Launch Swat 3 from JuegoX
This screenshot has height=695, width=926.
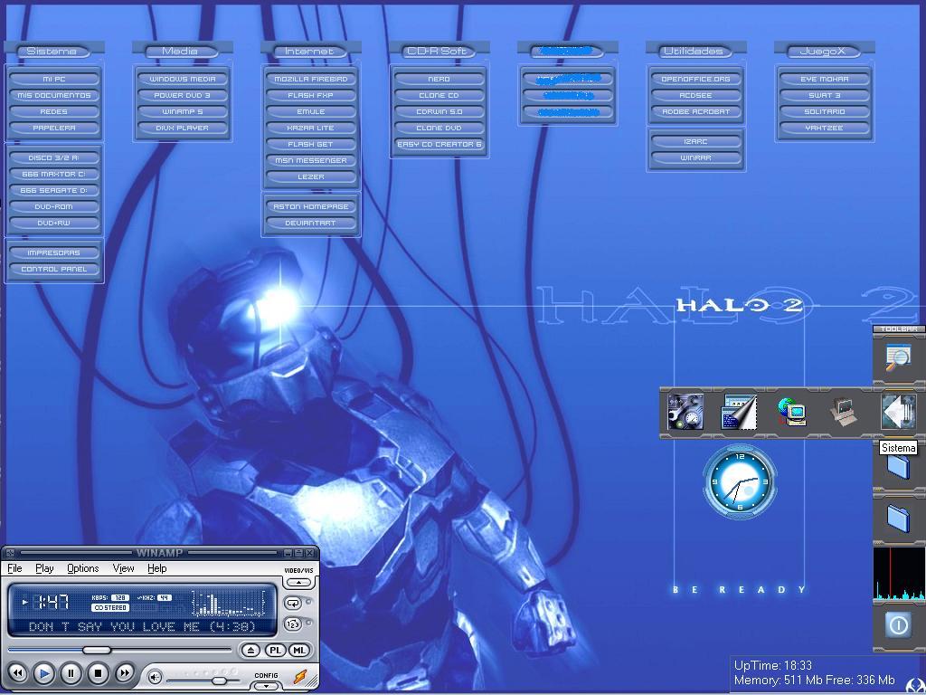tap(825, 95)
